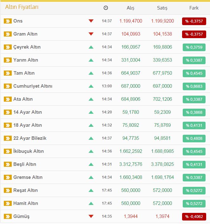Click the Alış column header
210x224 pixels.
[x=131, y=8]
